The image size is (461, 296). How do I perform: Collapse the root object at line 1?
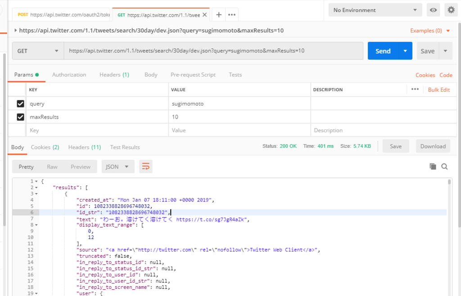coord(36,181)
